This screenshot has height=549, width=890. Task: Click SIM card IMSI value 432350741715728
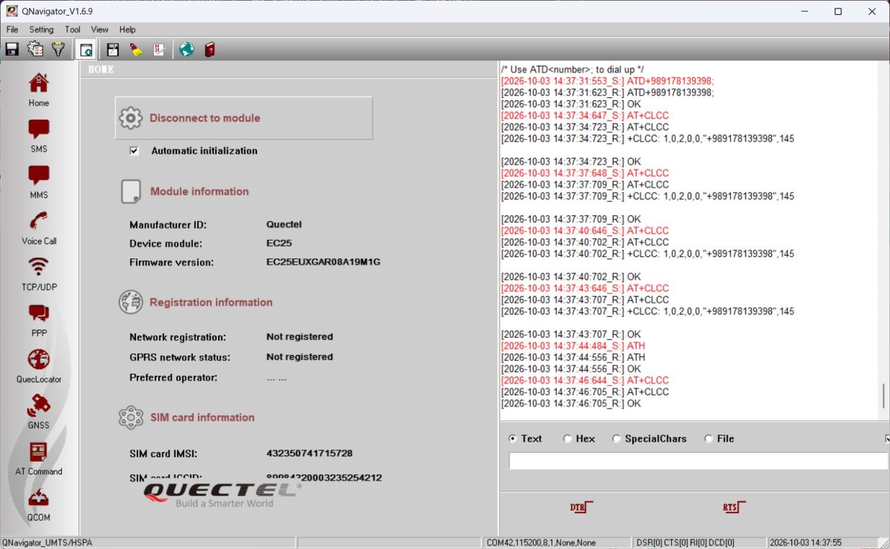309,453
